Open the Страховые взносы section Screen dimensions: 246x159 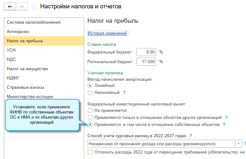coord(25,87)
